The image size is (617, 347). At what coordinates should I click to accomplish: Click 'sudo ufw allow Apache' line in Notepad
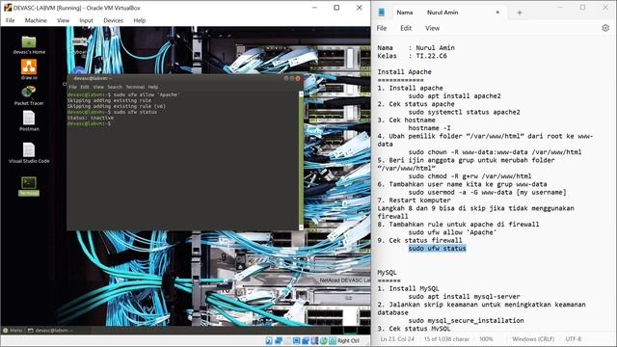click(452, 232)
